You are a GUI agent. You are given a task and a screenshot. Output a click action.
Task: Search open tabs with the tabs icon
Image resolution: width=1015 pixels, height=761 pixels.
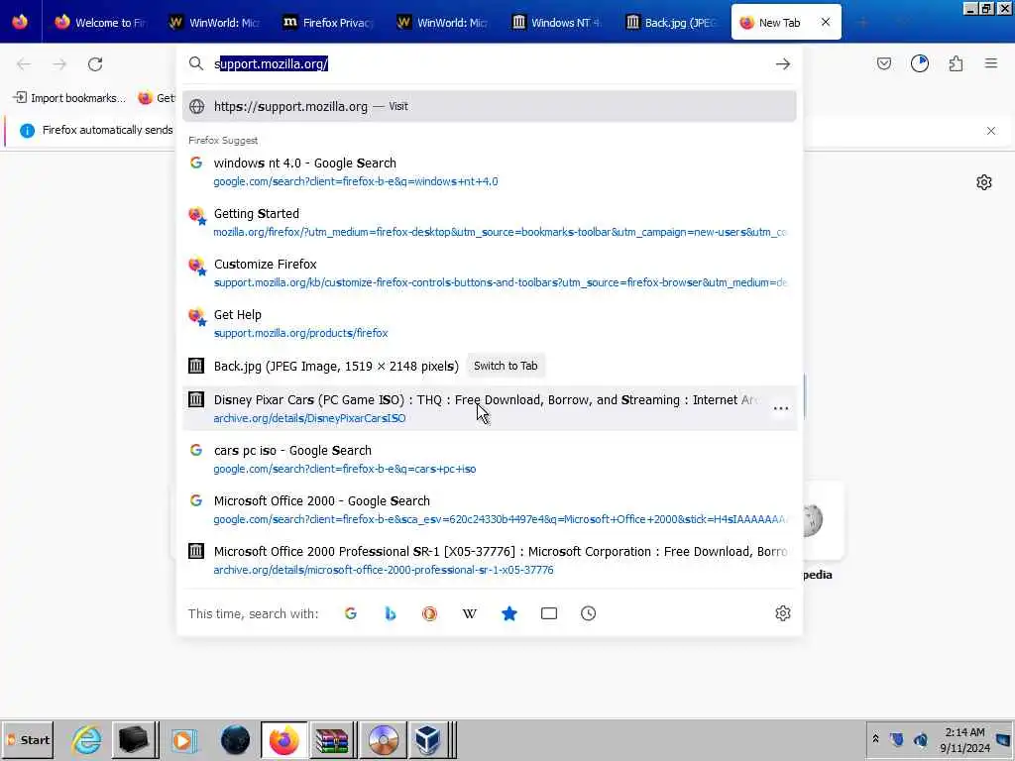point(549,613)
